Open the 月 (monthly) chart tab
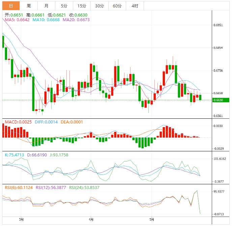Screen dimensions: 232x226 click(46, 6)
